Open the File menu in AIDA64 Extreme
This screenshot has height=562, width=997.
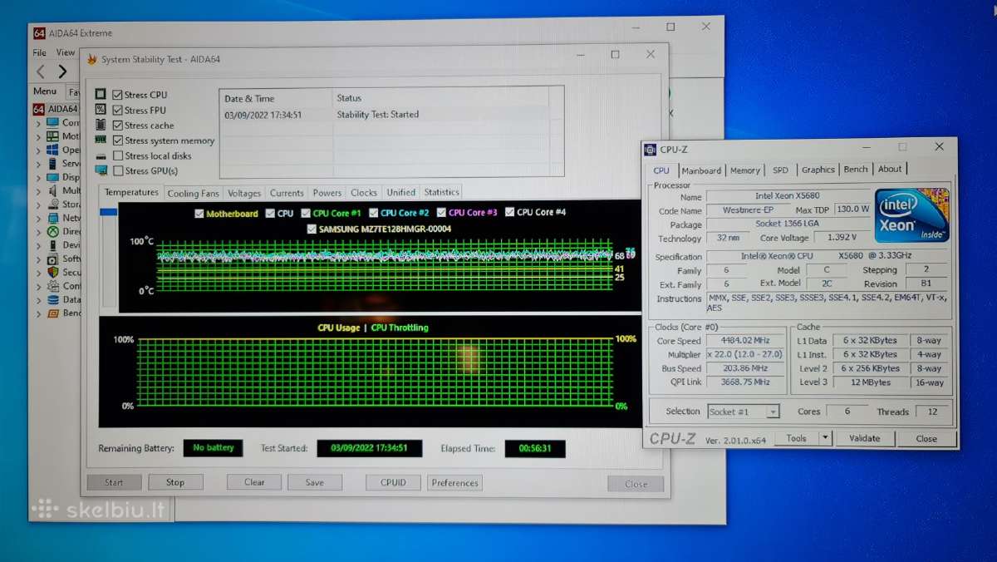pos(40,52)
